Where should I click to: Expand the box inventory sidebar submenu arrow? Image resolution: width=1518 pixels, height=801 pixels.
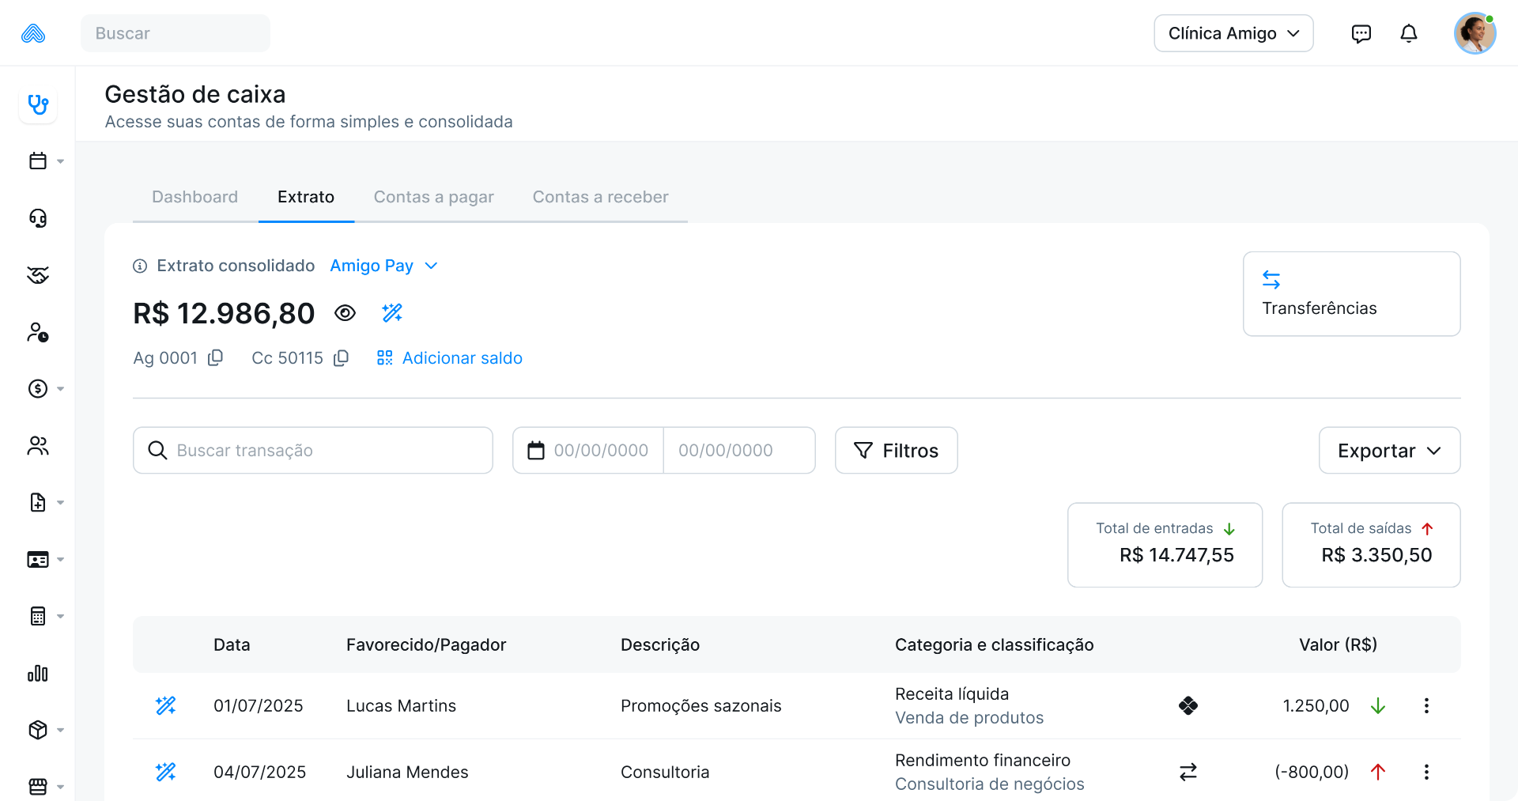(x=60, y=730)
